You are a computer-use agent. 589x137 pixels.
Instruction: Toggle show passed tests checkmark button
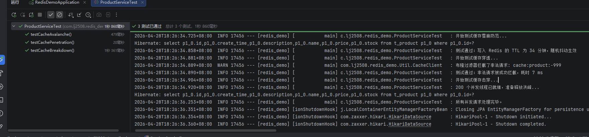pyautogui.click(x=51, y=15)
